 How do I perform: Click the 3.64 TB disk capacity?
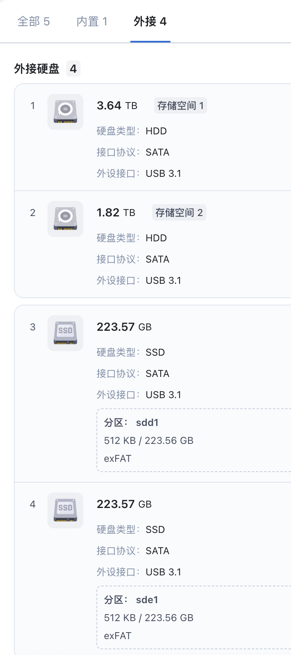(117, 106)
